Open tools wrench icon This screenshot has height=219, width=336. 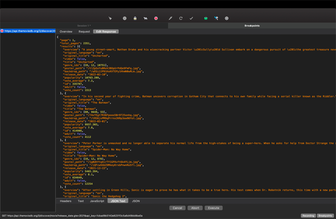(216, 18)
